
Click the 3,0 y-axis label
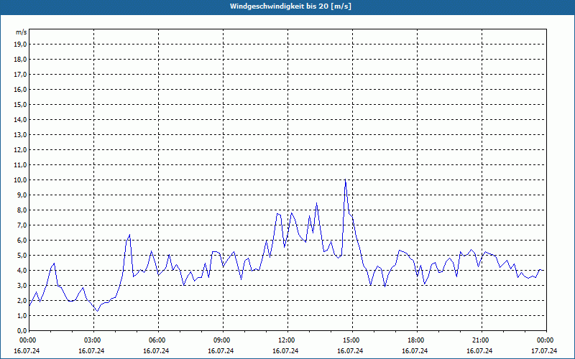(x=22, y=285)
